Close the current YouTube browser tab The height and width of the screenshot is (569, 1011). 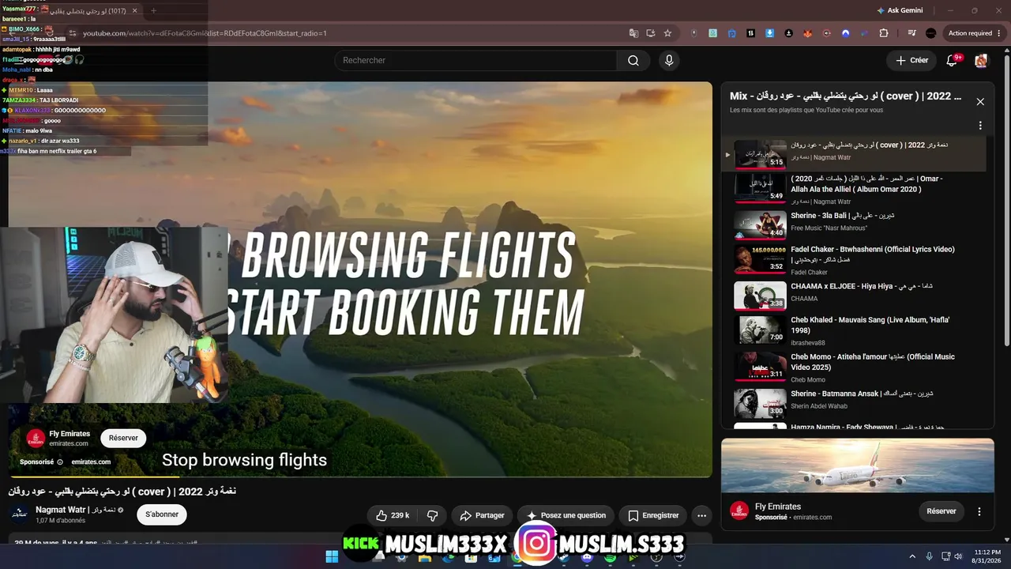(x=135, y=10)
